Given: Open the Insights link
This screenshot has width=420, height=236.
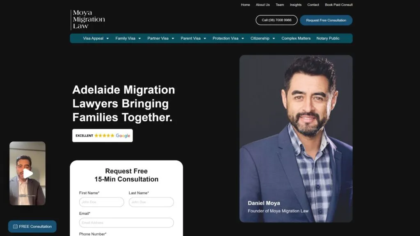Looking at the screenshot, I should click(x=295, y=5).
